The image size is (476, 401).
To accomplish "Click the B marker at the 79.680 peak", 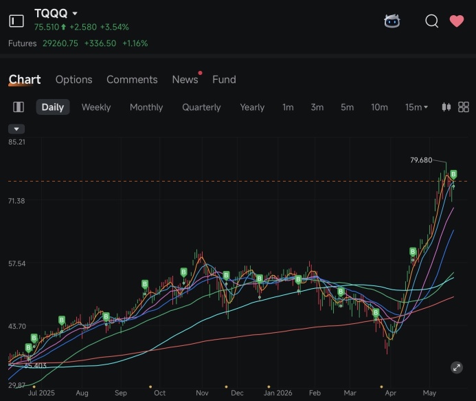I will click(x=453, y=174).
